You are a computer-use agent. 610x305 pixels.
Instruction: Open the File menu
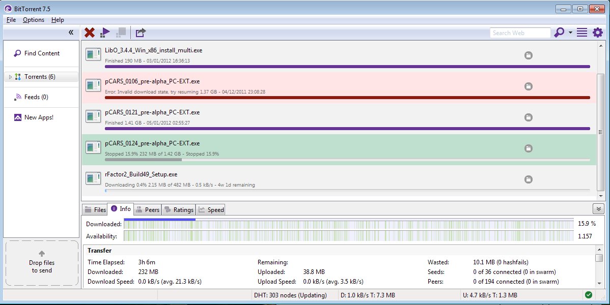click(x=11, y=20)
